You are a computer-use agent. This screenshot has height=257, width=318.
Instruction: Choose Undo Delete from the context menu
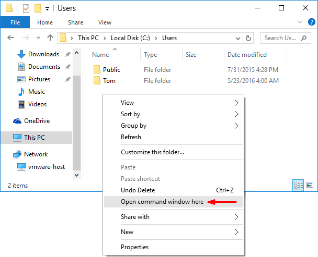[x=173, y=190]
